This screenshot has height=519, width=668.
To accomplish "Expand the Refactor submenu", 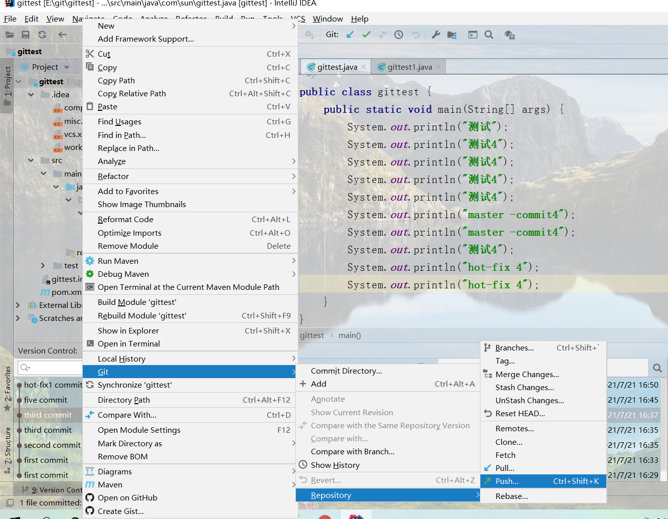I will (x=294, y=176).
